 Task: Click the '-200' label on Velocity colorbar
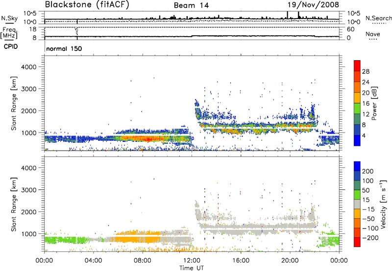click(x=370, y=238)
